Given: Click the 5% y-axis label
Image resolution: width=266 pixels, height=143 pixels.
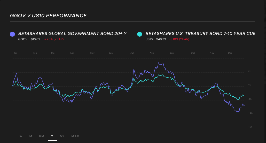Looking at the screenshot, I should point(249,72).
